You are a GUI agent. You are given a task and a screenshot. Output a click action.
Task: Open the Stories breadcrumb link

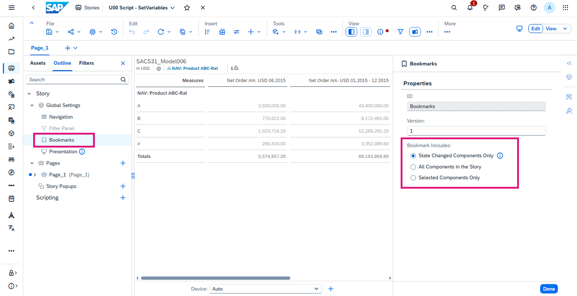[x=87, y=8]
